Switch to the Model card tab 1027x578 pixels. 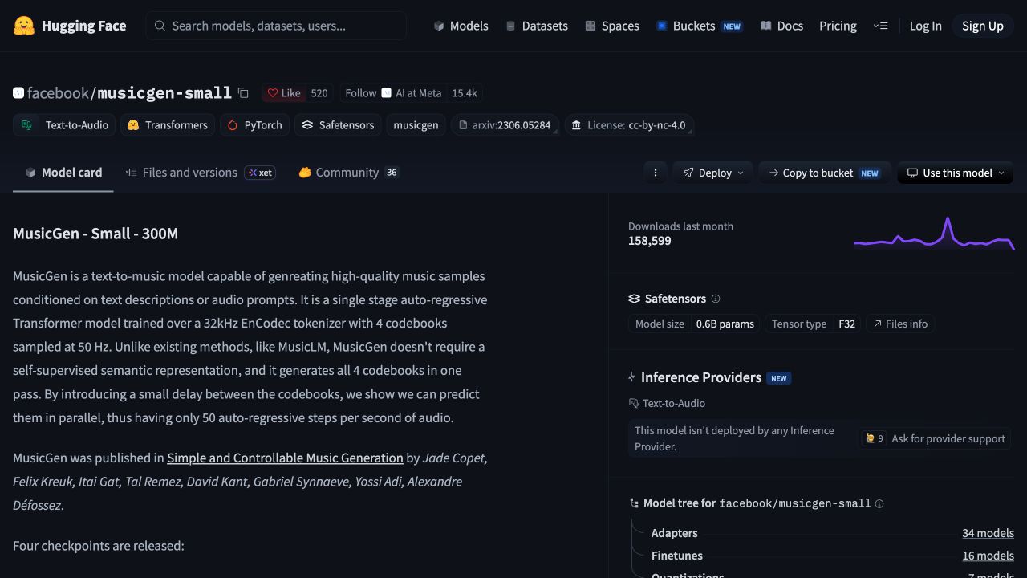click(x=63, y=173)
